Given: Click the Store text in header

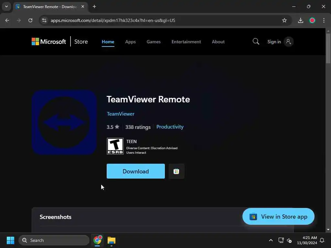Looking at the screenshot, I should [x=81, y=42].
